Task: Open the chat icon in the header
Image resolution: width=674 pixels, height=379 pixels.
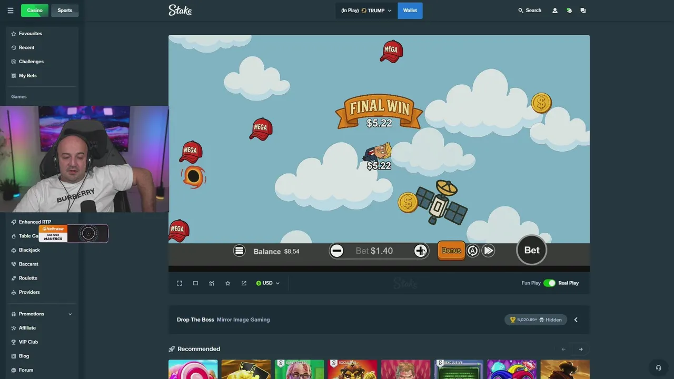Action: [x=583, y=11]
